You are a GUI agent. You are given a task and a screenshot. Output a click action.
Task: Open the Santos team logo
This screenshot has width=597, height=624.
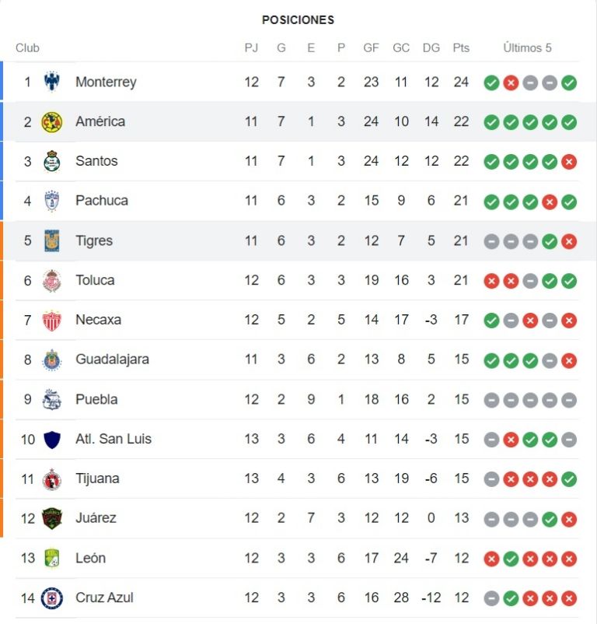coord(51,161)
